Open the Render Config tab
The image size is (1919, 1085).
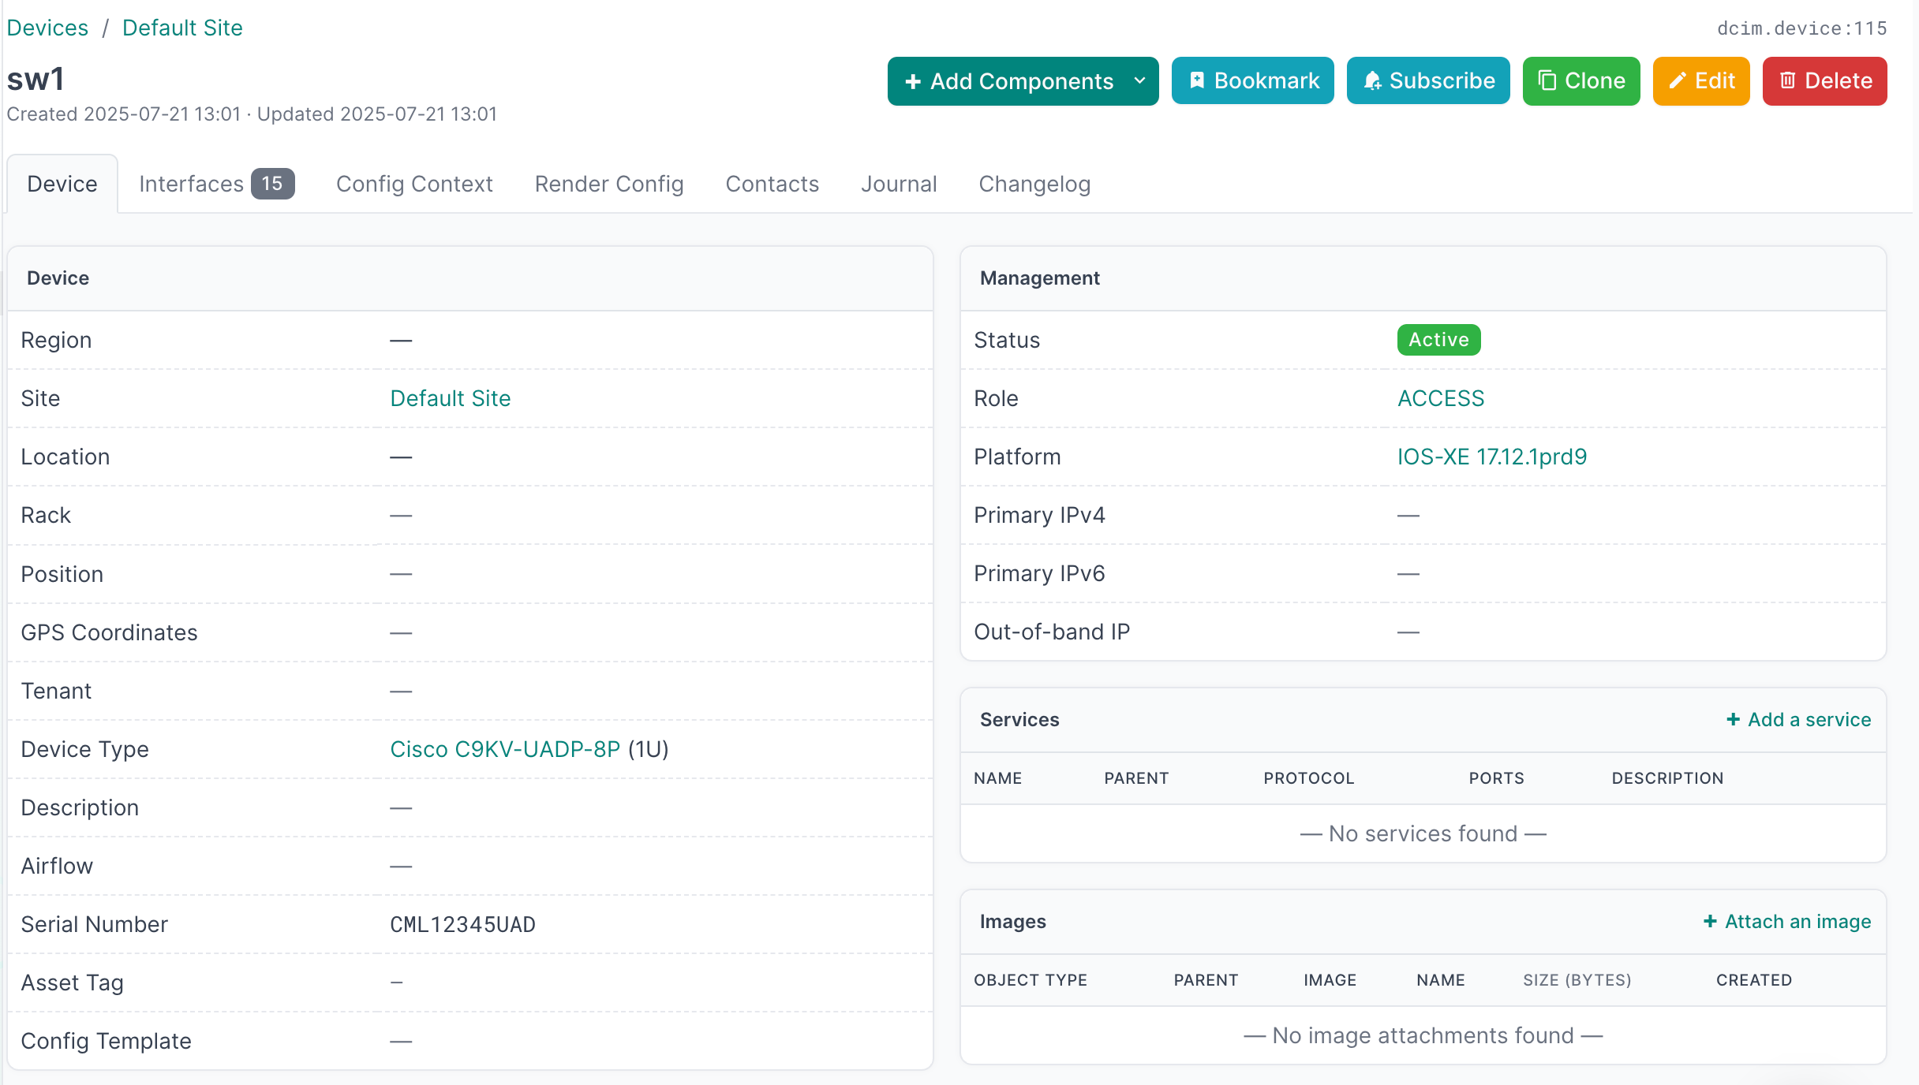[x=608, y=184]
